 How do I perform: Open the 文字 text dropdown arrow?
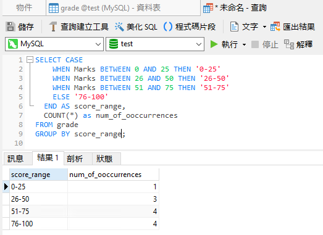pyautogui.click(x=264, y=27)
